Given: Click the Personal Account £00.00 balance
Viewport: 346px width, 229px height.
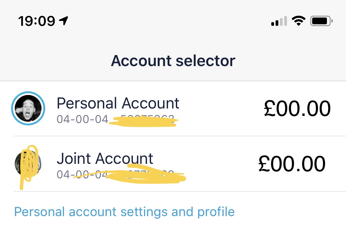Looking at the screenshot, I should point(297,108).
